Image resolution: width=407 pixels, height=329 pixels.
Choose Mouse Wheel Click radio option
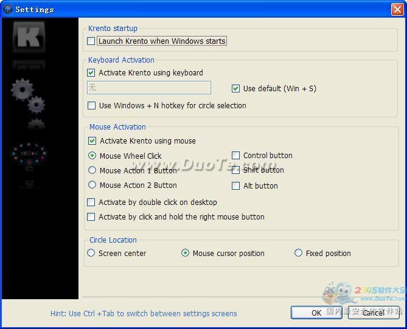pos(92,156)
